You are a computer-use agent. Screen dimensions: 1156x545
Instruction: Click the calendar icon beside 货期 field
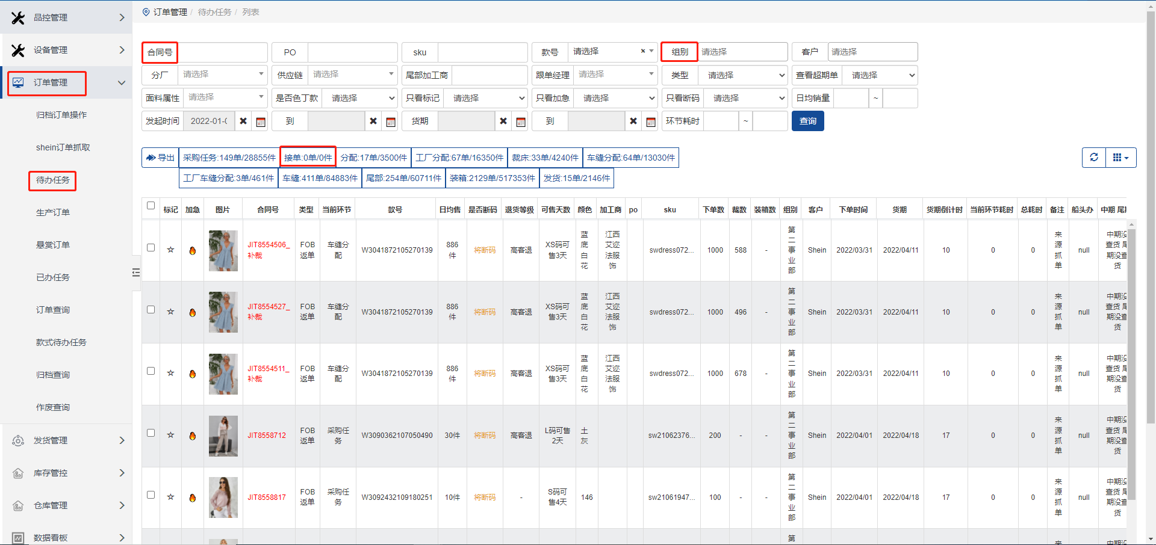521,122
